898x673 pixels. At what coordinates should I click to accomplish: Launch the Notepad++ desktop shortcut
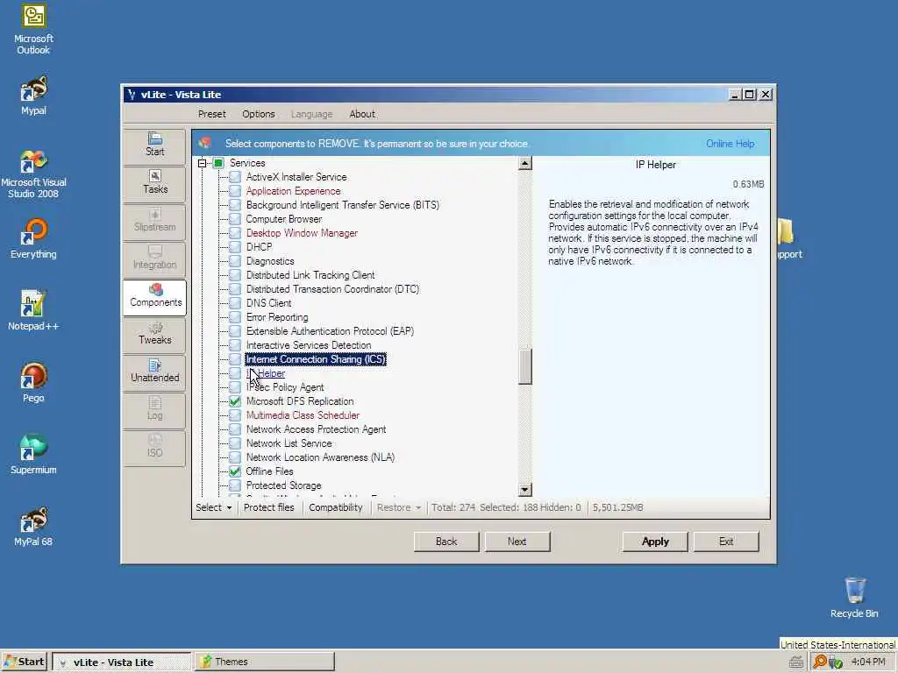33,311
